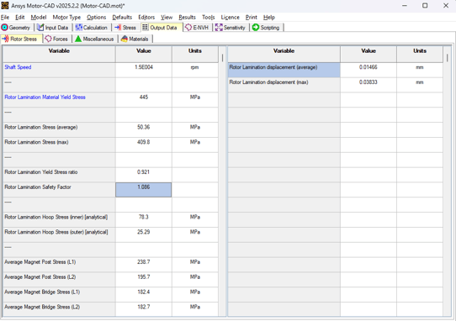Select Rotor Lamination displacement (average) row label
Screen dimensions: 456x321
[284, 70]
